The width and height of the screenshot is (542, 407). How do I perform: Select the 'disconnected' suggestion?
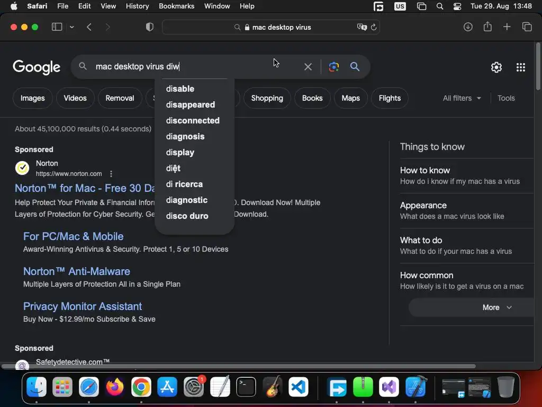(193, 120)
